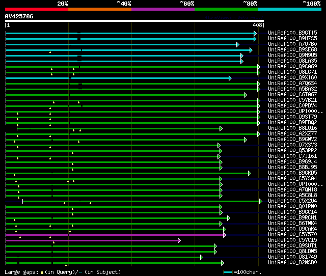Select the UniRef100_Q8LDW5 label
Image resolution: width=326 pixels, height=276 pixels.
click(x=292, y=252)
